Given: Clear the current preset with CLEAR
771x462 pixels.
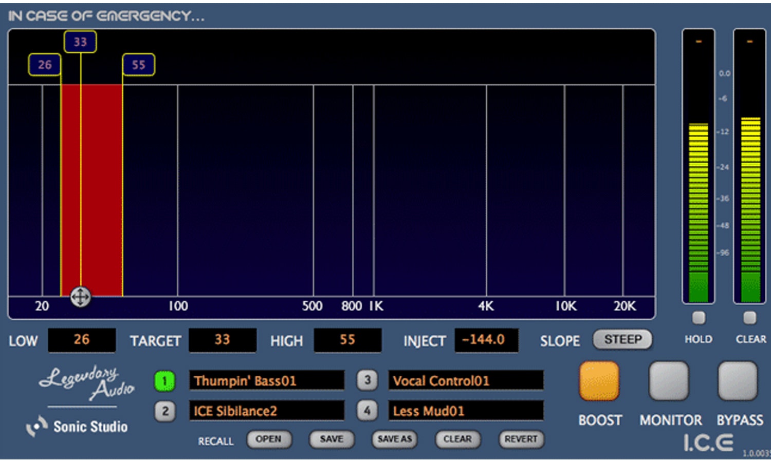Looking at the screenshot, I should pos(457,439).
